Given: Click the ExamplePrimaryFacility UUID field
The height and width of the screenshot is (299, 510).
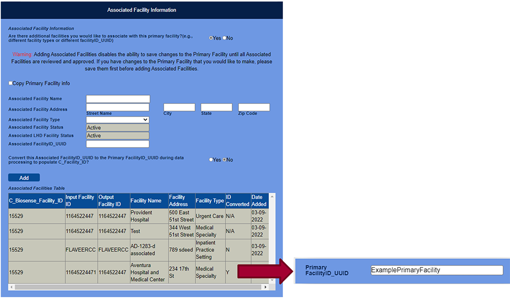Looking at the screenshot, I should (436, 270).
